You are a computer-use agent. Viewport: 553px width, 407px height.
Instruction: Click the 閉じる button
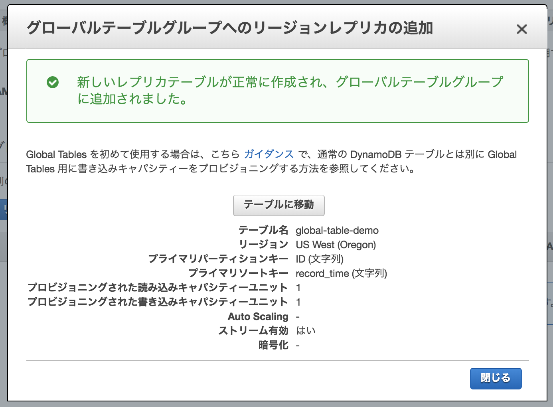coord(496,378)
